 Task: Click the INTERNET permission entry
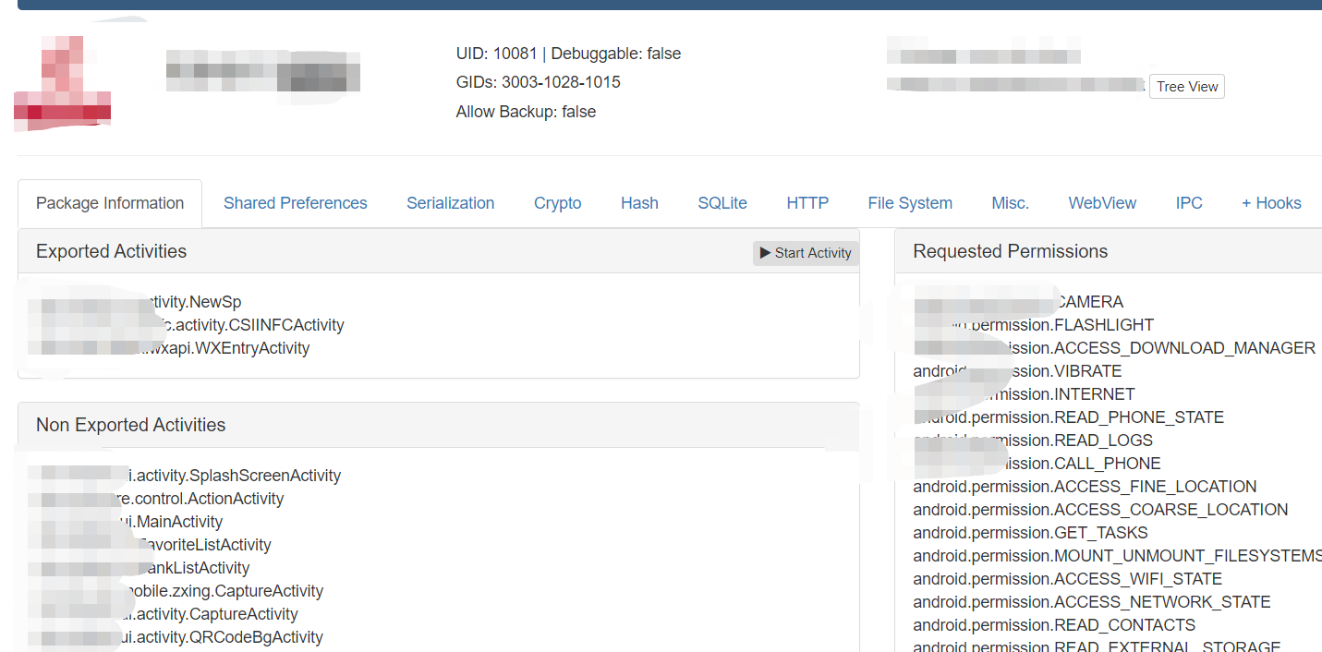1024,394
